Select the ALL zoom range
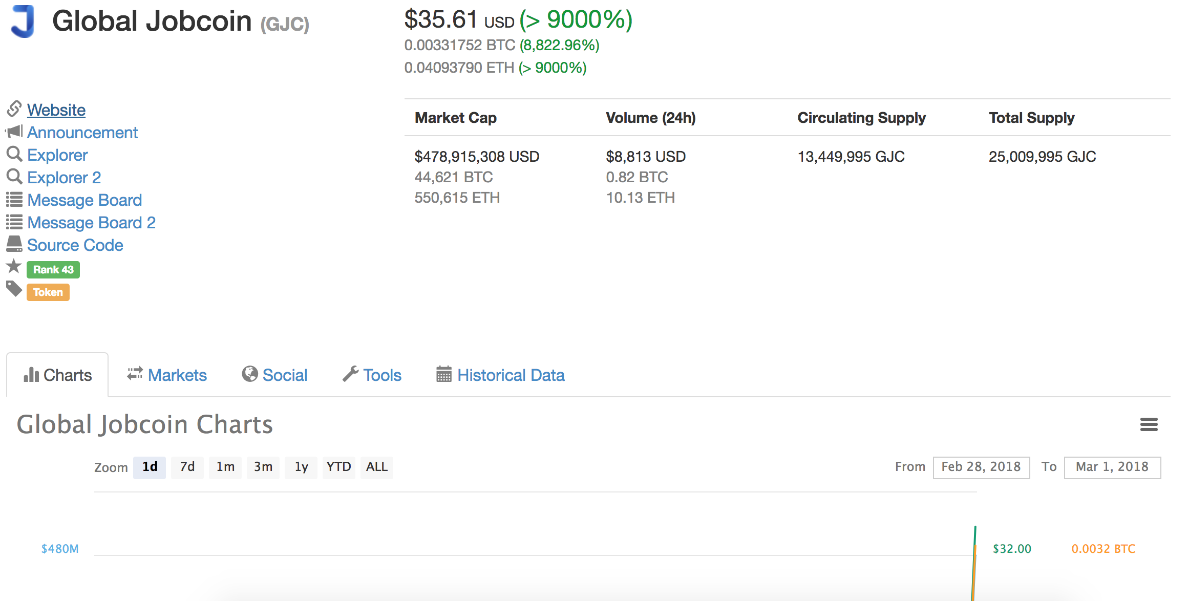This screenshot has height=601, width=1188. 377,467
